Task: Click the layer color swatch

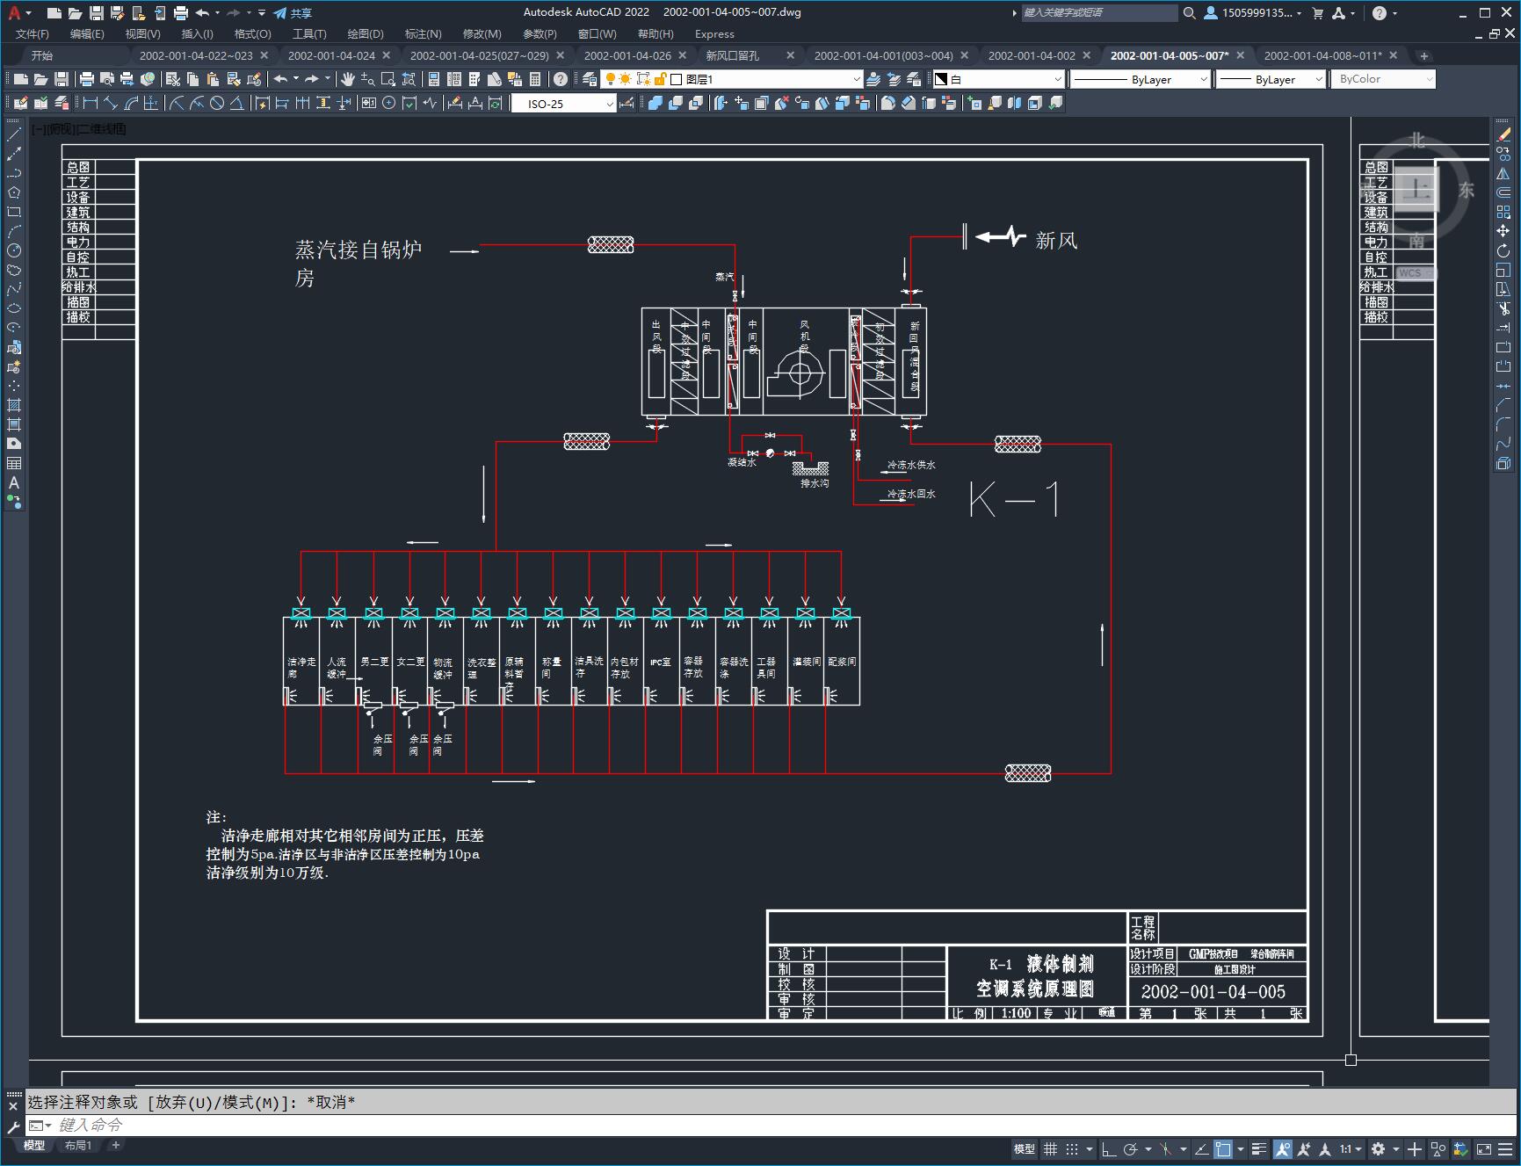Action: pyautogui.click(x=677, y=79)
